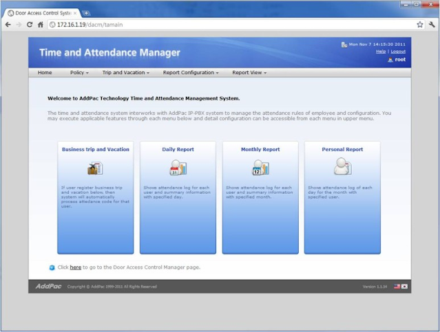
Task: Expand the Report View menu
Action: (x=249, y=73)
